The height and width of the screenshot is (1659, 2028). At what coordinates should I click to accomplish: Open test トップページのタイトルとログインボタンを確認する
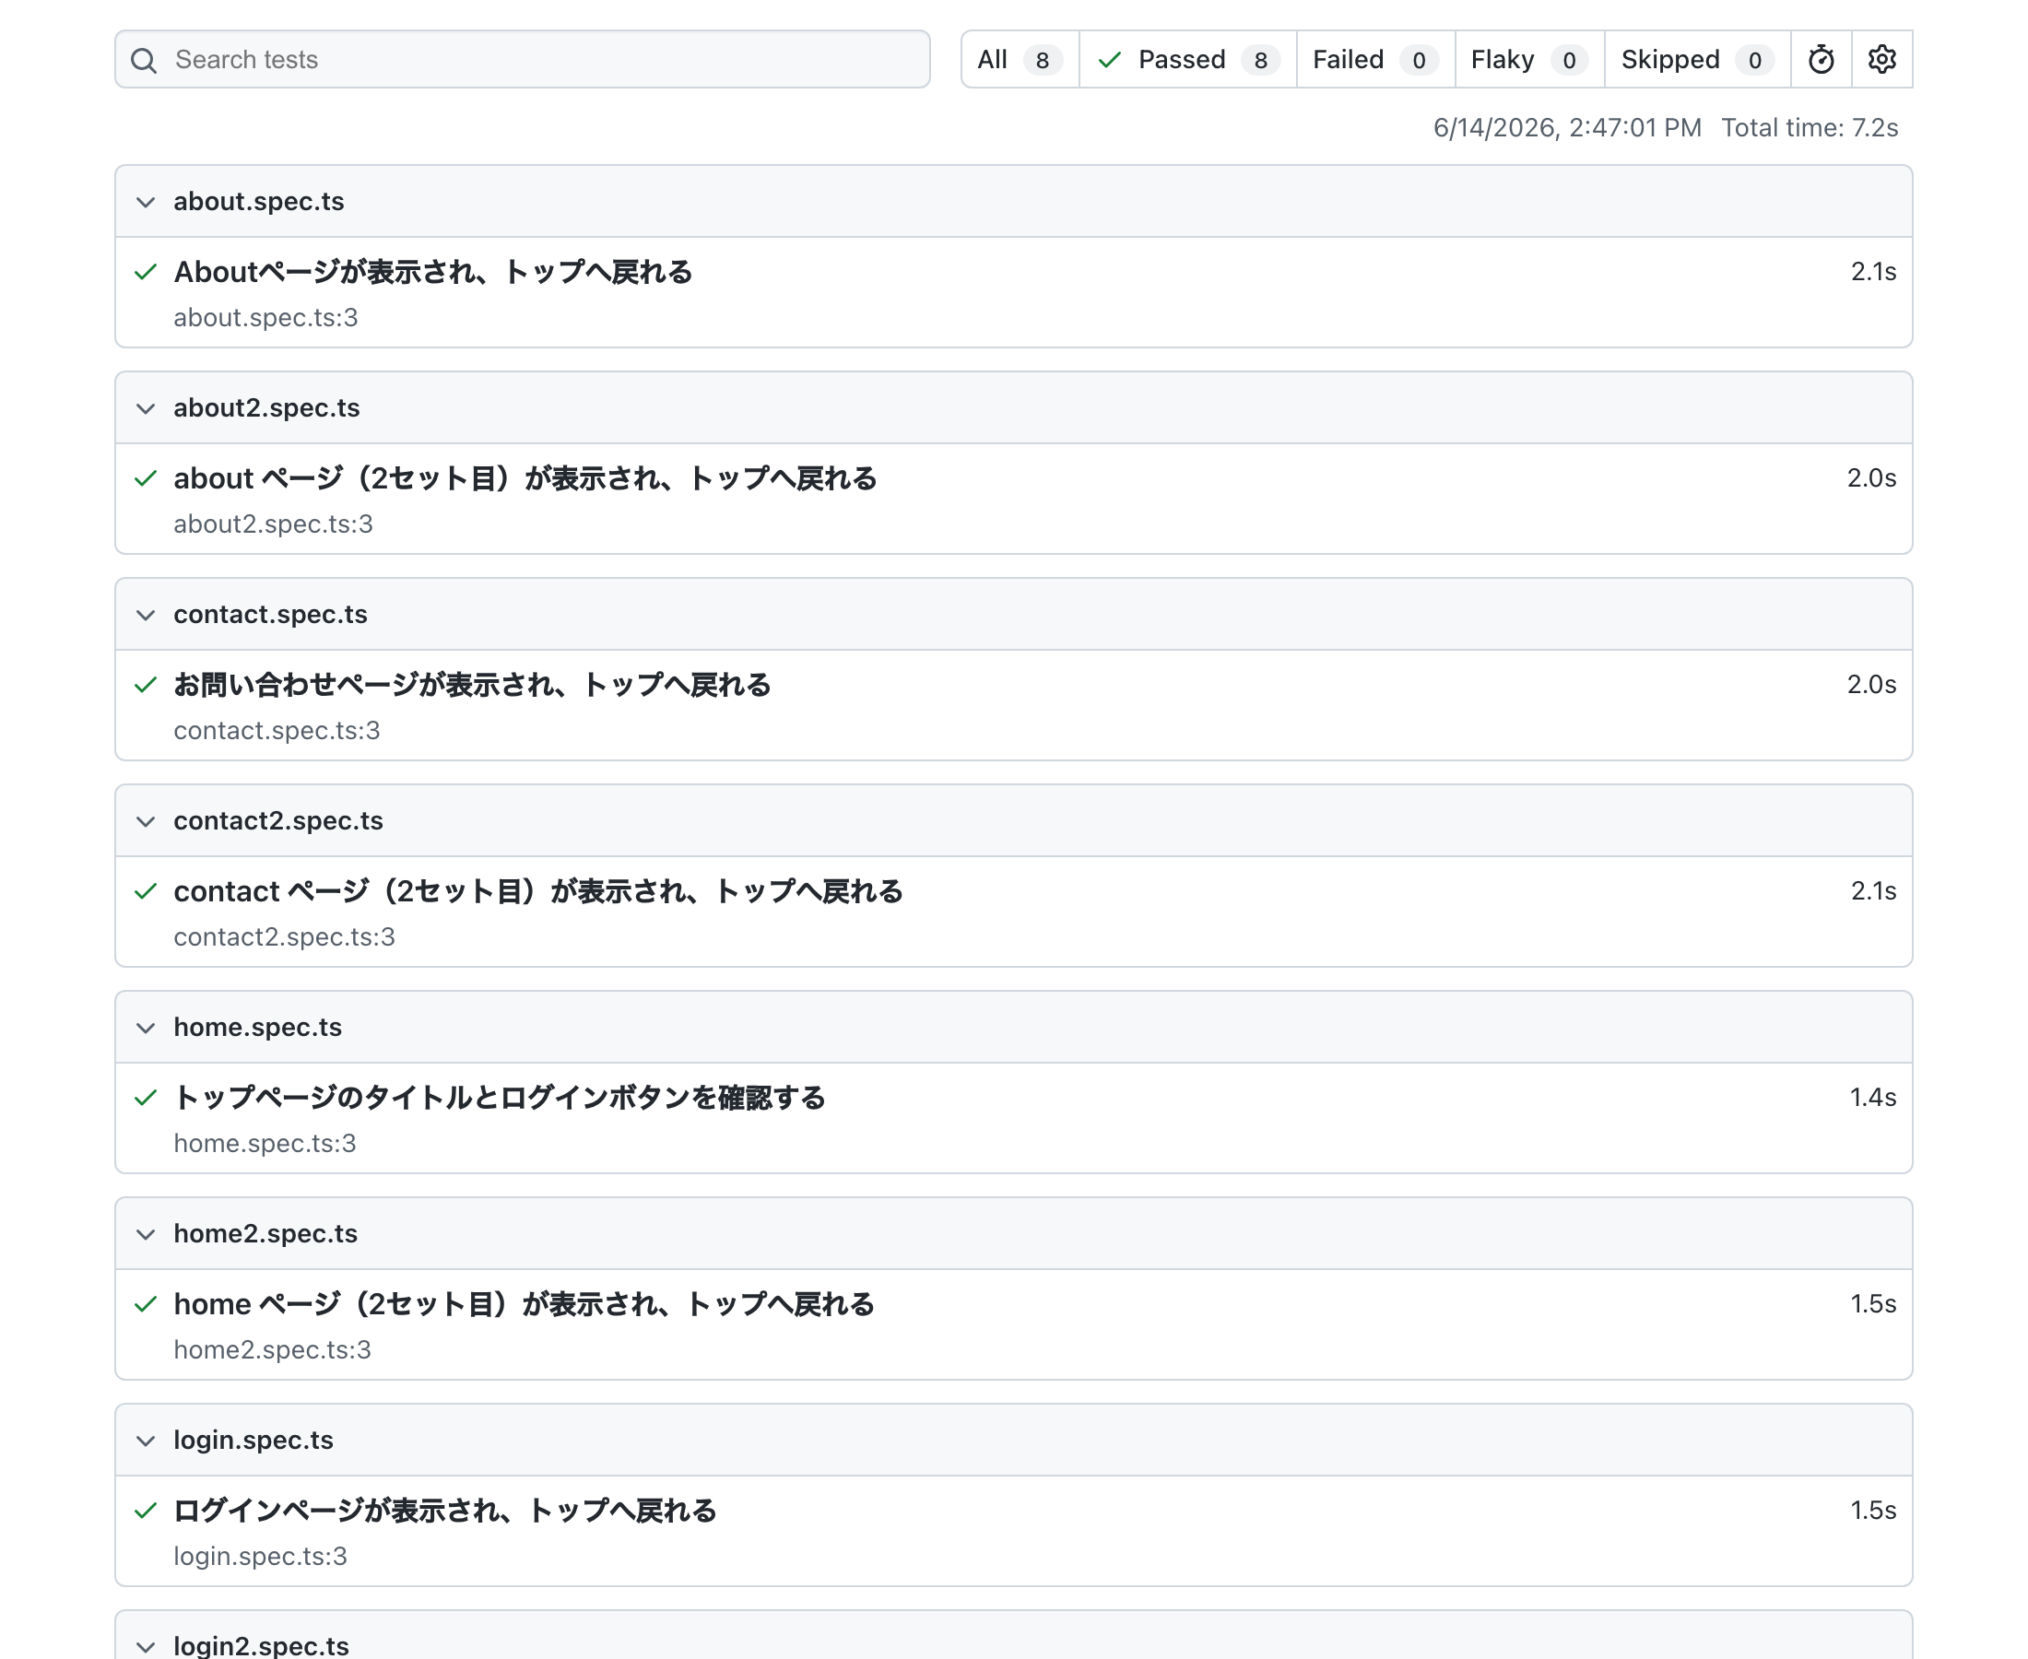click(500, 1098)
